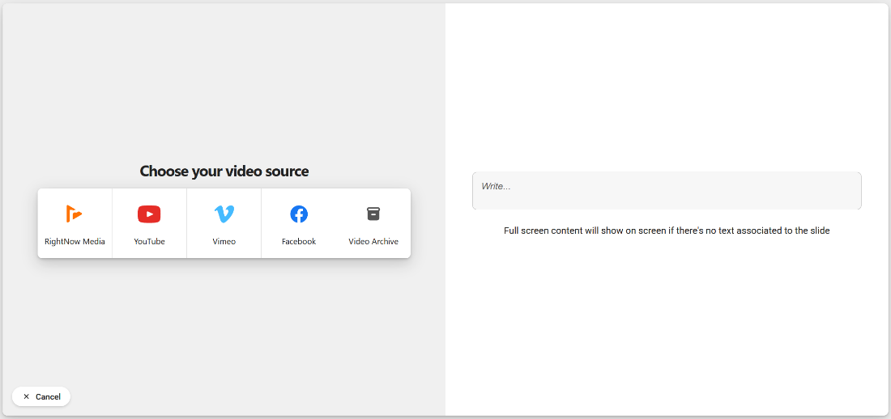Viewport: 891px width, 419px height.
Task: Click the 'YouTube' label text
Action: tap(149, 241)
